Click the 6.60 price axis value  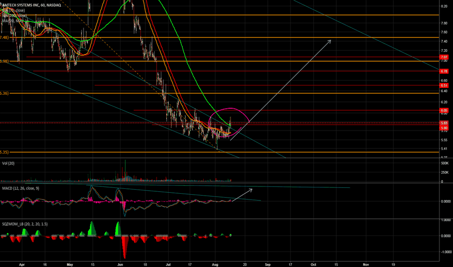[444, 81]
